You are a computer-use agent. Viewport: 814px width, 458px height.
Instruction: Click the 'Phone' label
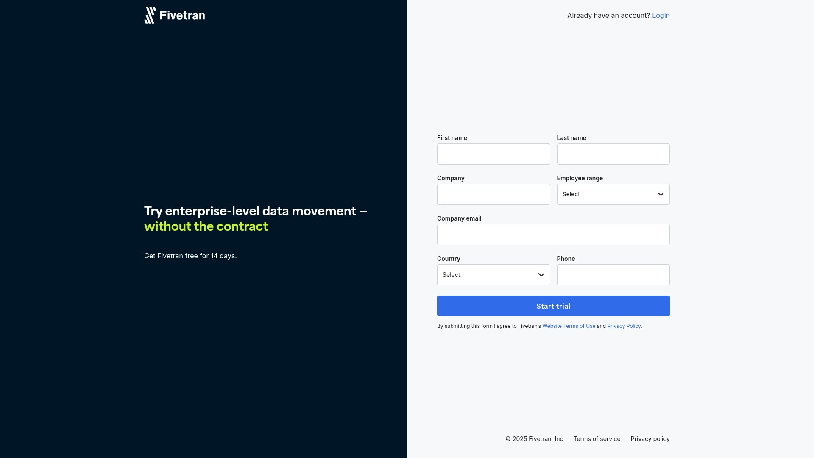pos(566,259)
